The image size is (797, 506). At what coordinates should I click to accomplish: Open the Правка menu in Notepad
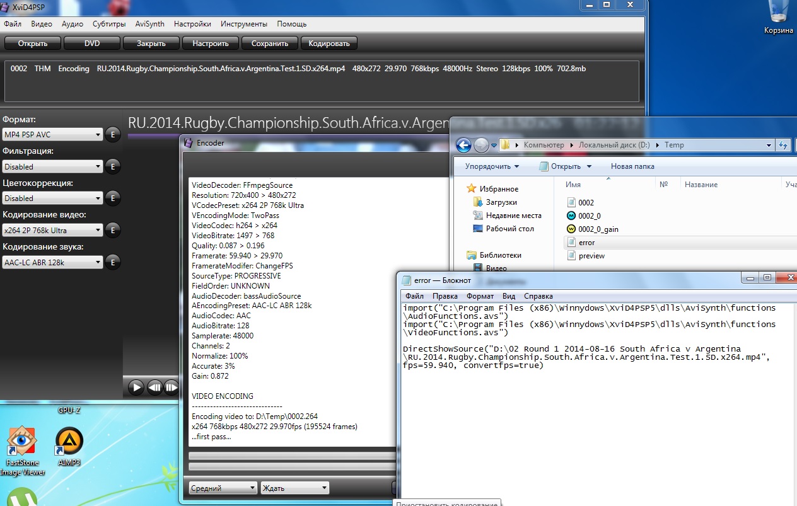tap(445, 296)
